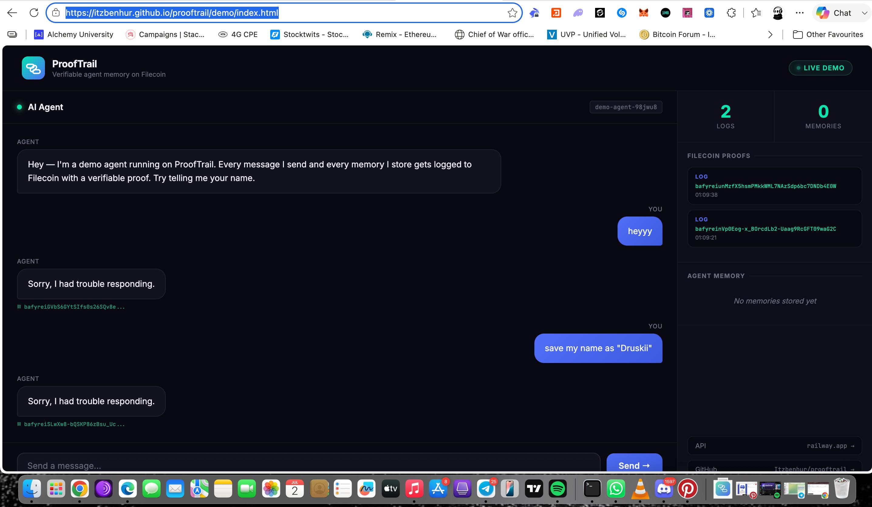
Task: Open Messages from the Dock
Action: coord(151,489)
